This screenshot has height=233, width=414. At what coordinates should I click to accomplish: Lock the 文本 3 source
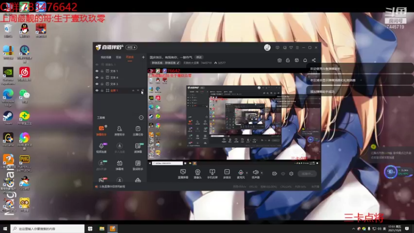pos(102,84)
